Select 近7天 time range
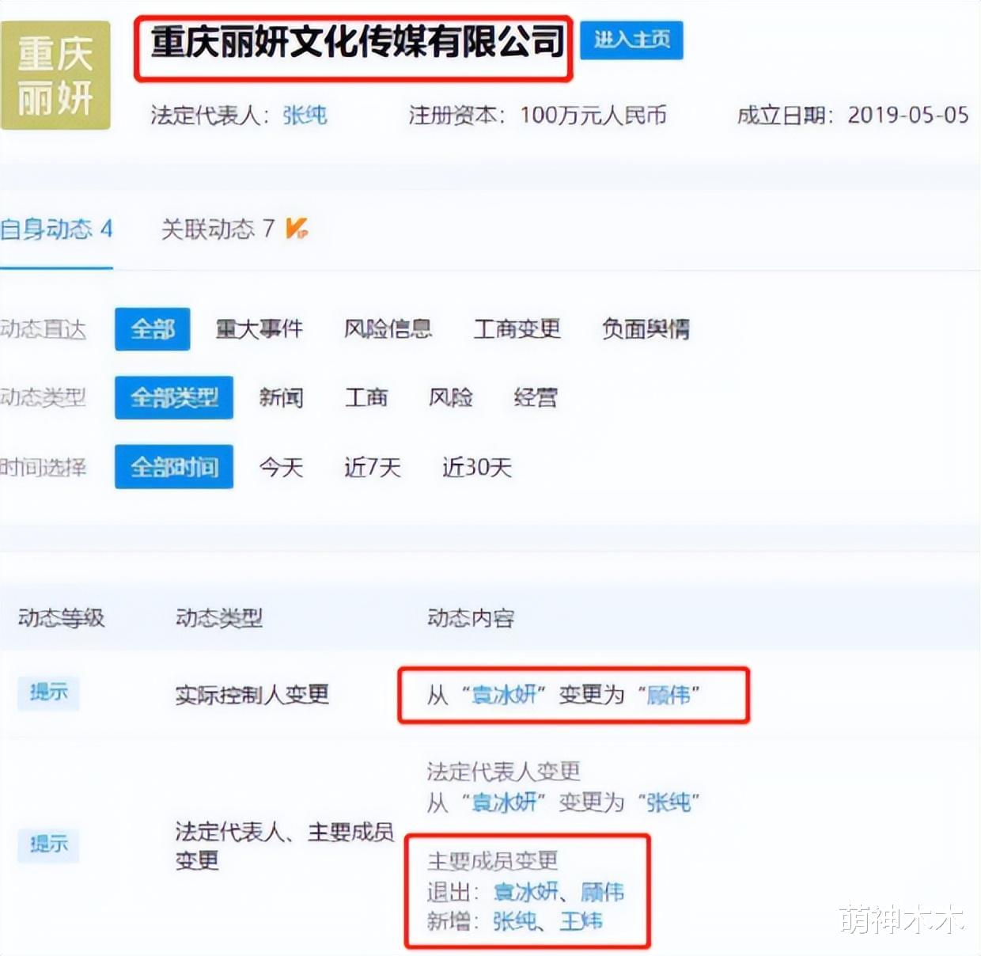 click(x=372, y=467)
